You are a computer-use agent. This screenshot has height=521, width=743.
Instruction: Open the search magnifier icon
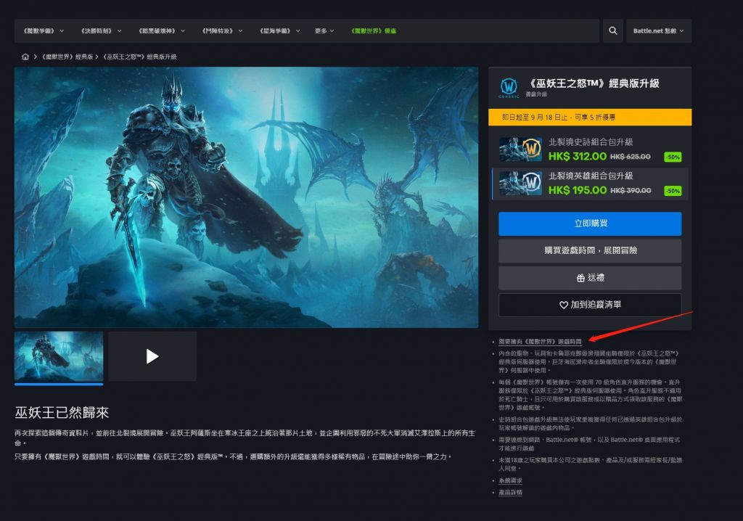[x=612, y=30]
